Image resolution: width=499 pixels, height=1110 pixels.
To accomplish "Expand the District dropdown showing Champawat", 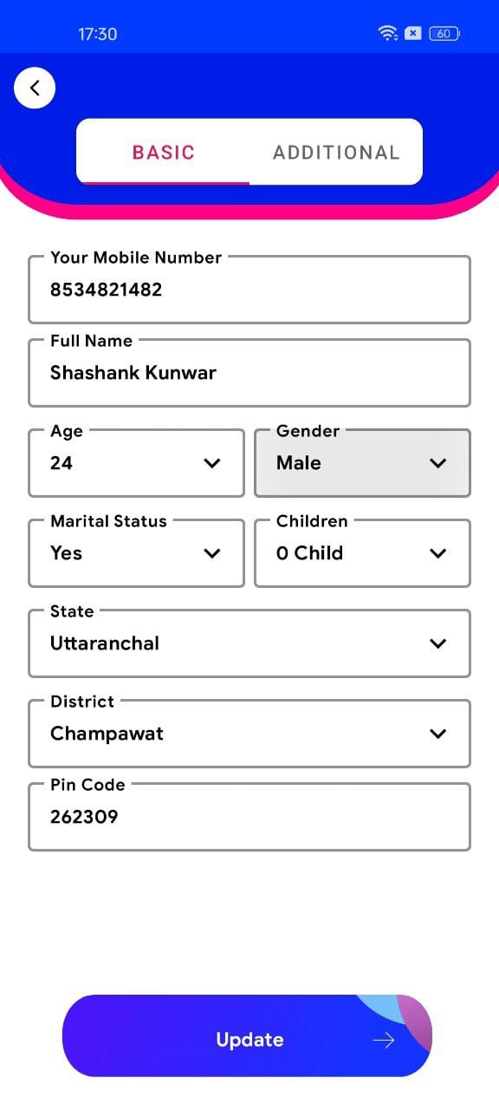I will pos(249,734).
